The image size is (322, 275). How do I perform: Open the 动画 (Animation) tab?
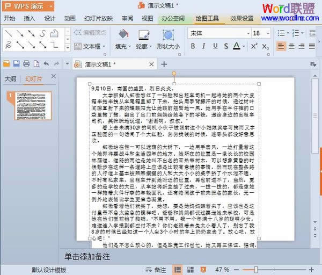(70, 18)
